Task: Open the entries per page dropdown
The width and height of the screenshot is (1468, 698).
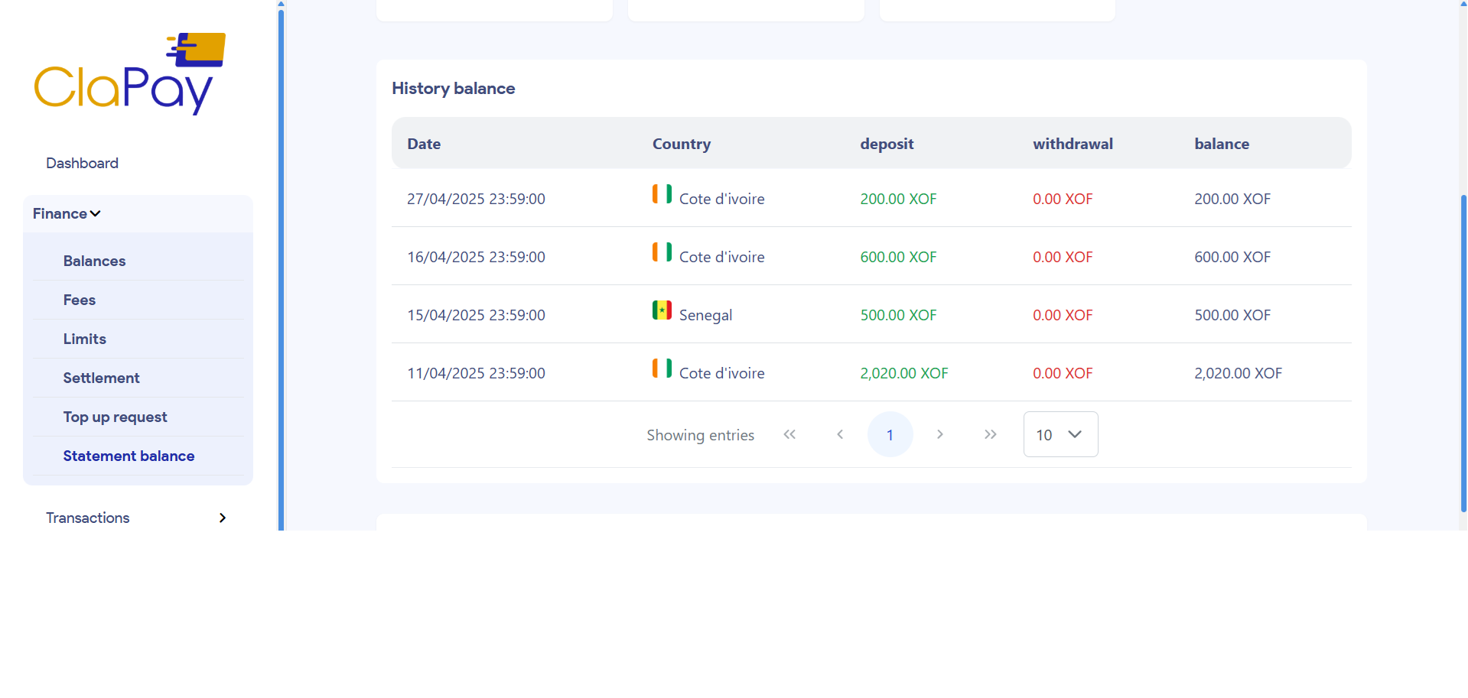Action: coord(1060,434)
